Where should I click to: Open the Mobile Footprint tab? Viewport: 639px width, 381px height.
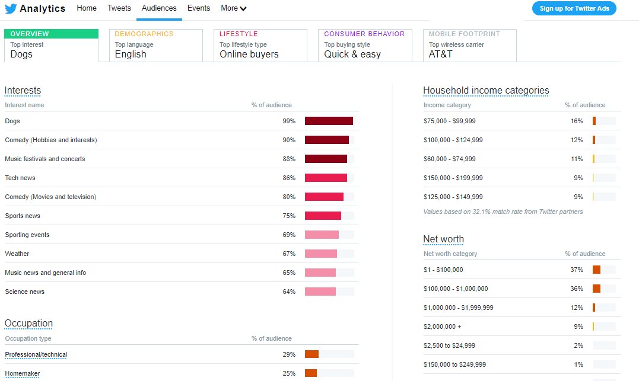click(469, 46)
